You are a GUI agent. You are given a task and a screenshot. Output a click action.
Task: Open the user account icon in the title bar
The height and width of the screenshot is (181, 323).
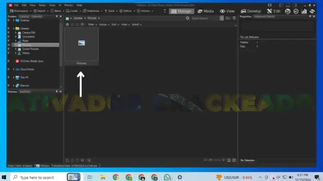(270, 5)
